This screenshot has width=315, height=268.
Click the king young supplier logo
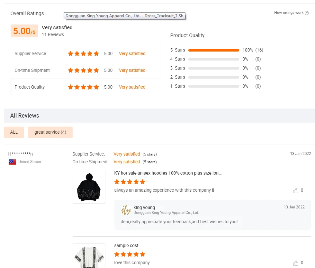click(x=126, y=210)
